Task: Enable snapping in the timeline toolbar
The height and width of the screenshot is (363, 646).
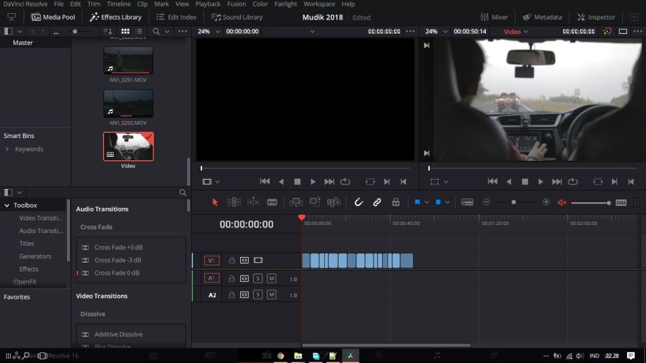Action: [358, 202]
